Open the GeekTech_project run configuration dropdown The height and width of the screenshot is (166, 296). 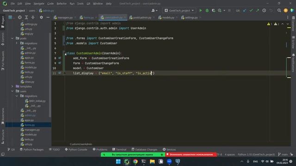(179, 11)
